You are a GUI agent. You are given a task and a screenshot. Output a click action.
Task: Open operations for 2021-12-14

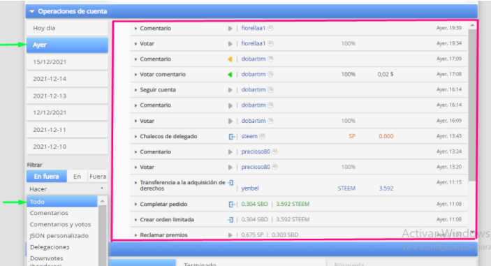(x=67, y=79)
